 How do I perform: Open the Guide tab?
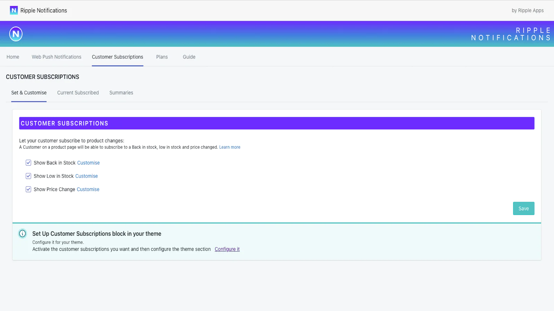click(189, 57)
